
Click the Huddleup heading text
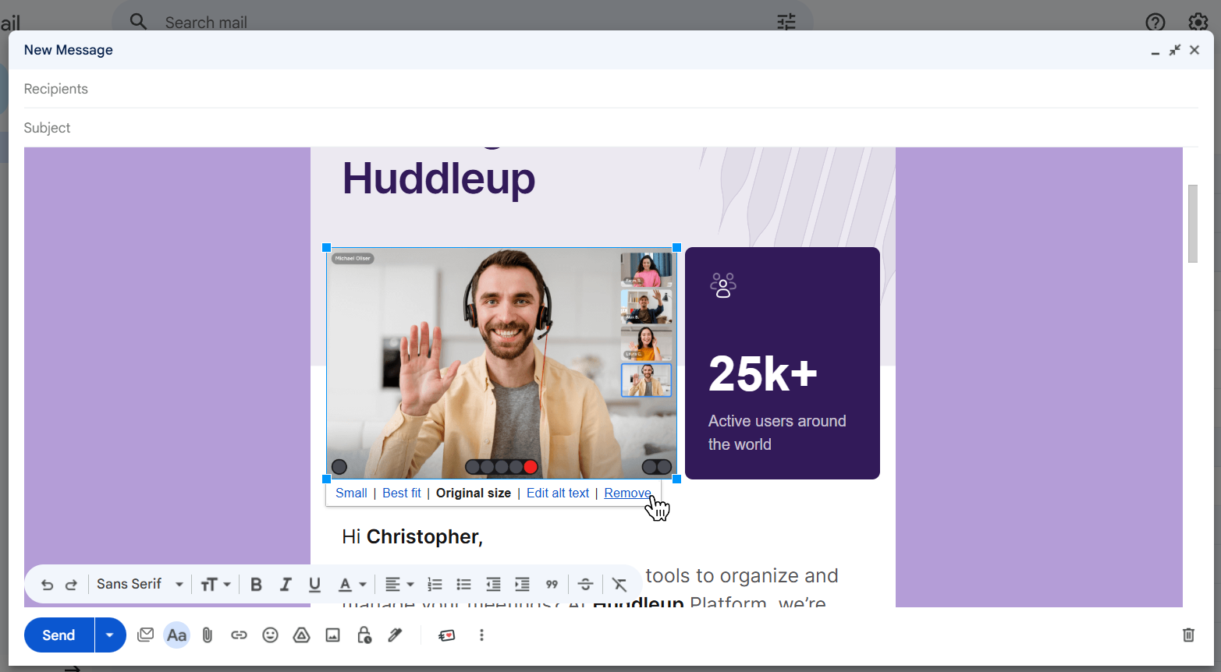[438, 179]
